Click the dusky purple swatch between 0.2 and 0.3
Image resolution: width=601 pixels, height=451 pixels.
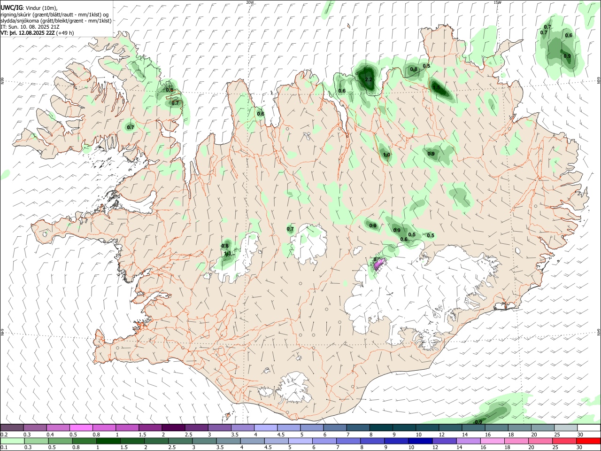tap(12, 428)
